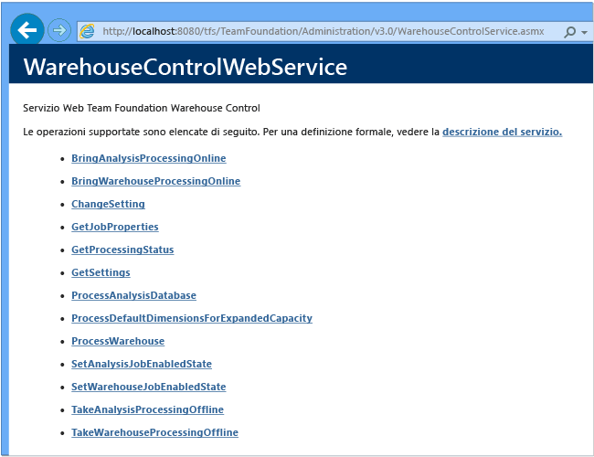Screen dimensions: 594x457
Task: Open the TakeAnalysisProcessingOffline link
Action: [147, 409]
